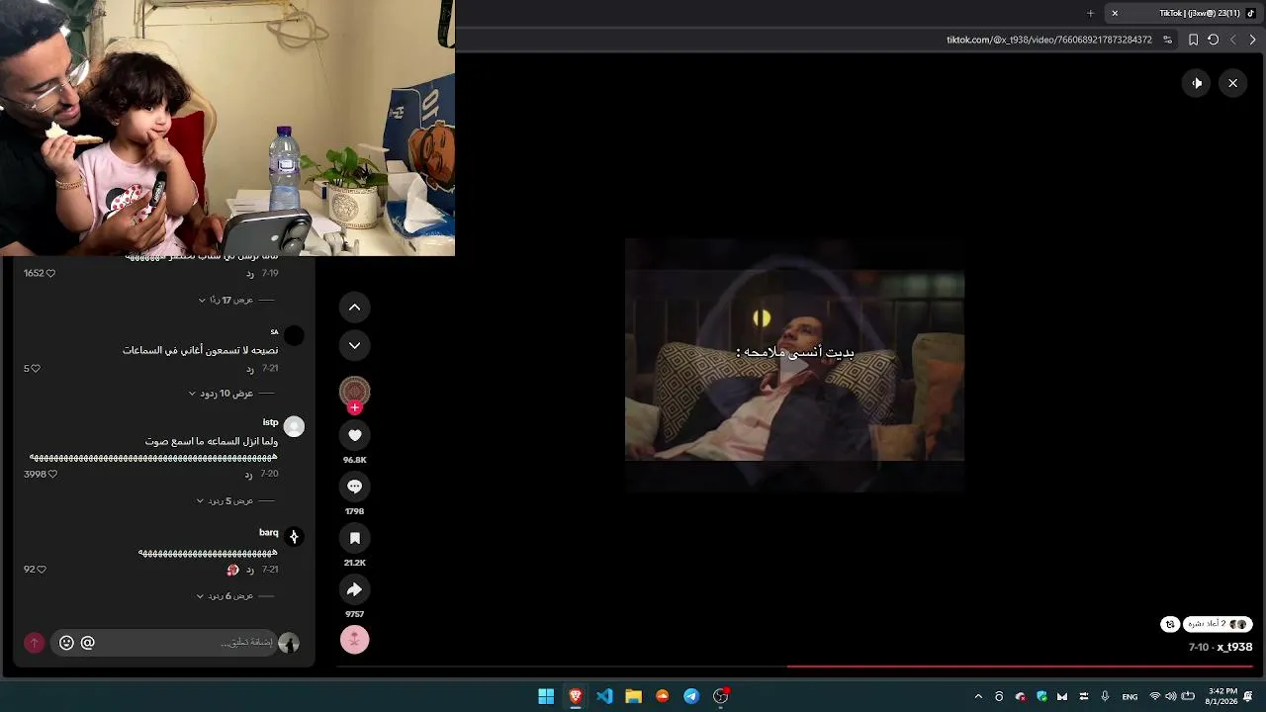Go to the next video with down arrow
Viewport: 1266px width, 712px height.
tap(355, 345)
